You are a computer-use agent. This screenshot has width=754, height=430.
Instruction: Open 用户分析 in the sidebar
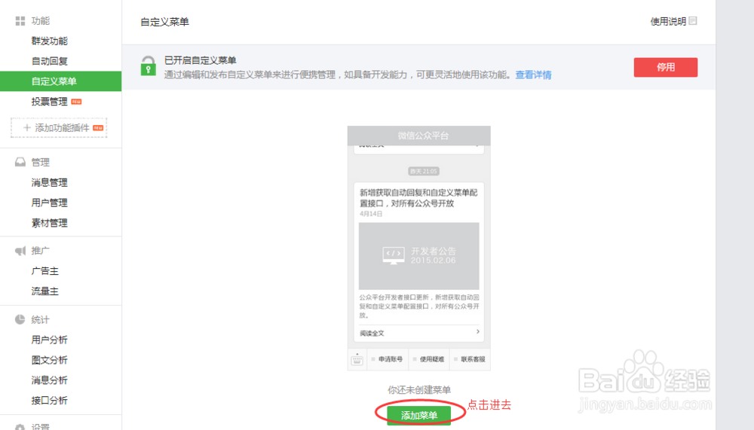click(50, 340)
